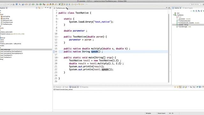The image size is (204, 115).
Task: Open test_TestNative.h file
Action: click(x=6, y=57)
